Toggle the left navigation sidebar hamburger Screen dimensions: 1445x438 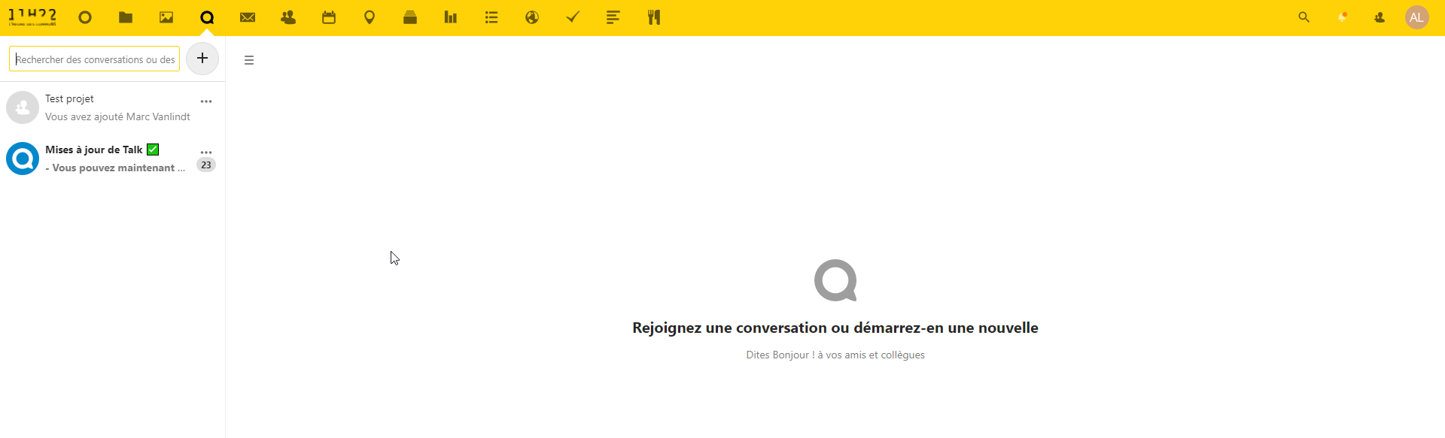click(x=249, y=60)
